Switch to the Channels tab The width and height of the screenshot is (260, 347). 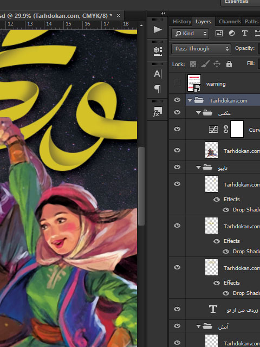coord(230,22)
